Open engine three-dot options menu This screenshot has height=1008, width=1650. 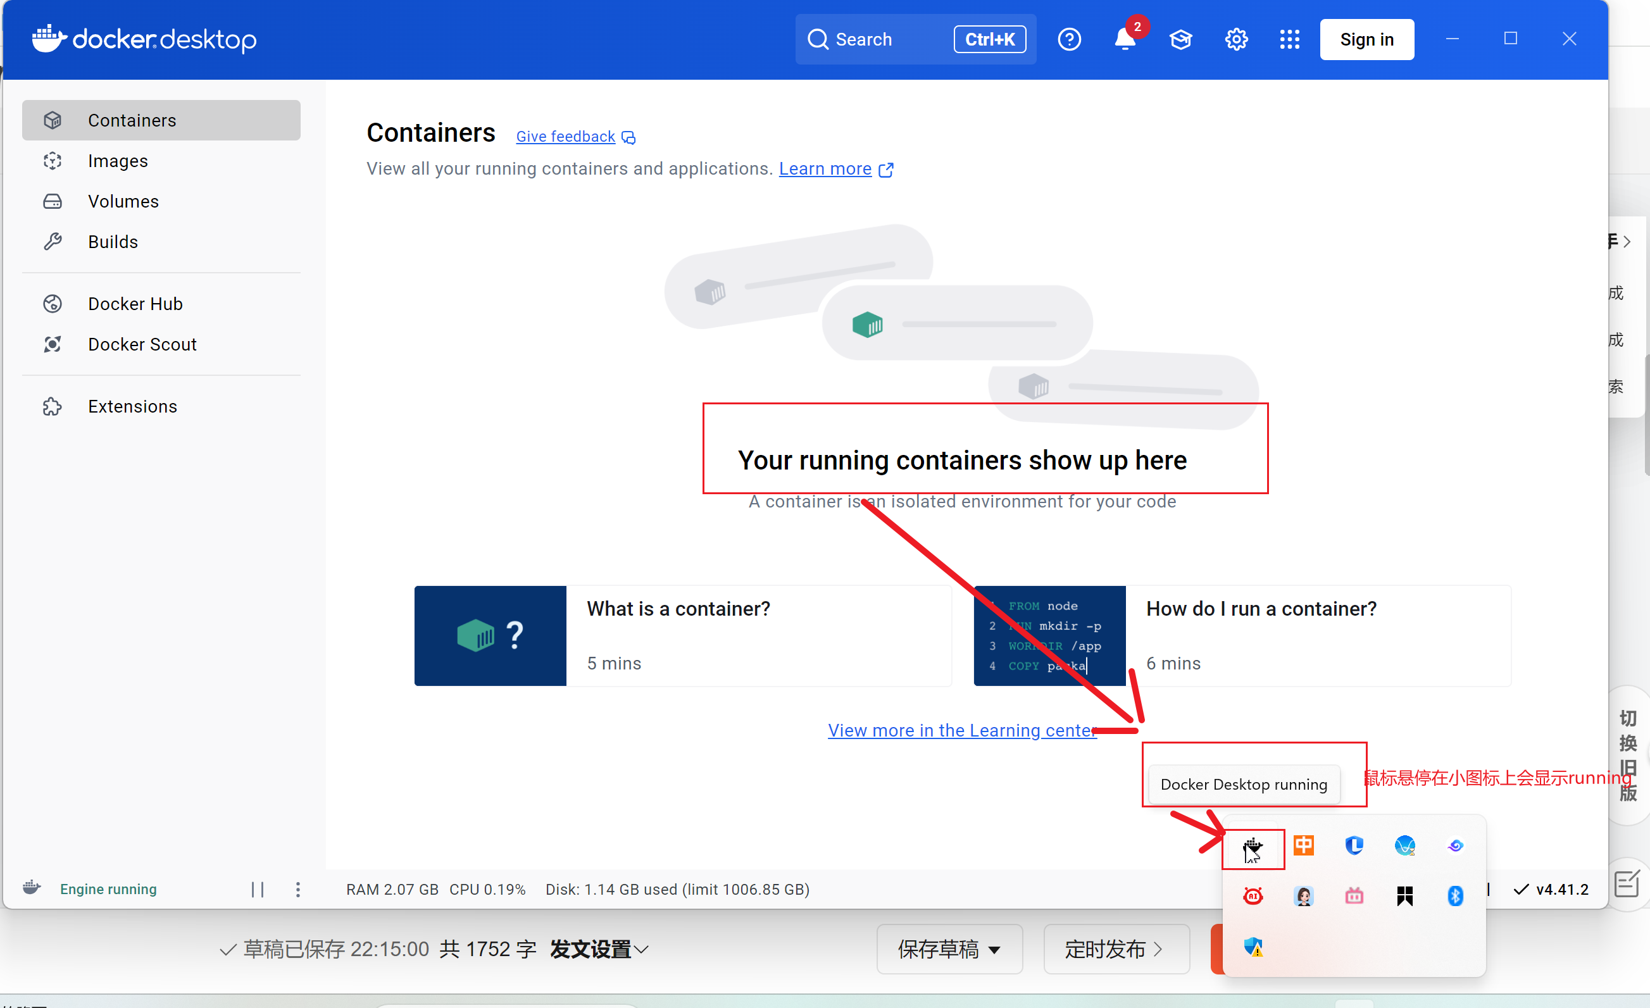298,889
